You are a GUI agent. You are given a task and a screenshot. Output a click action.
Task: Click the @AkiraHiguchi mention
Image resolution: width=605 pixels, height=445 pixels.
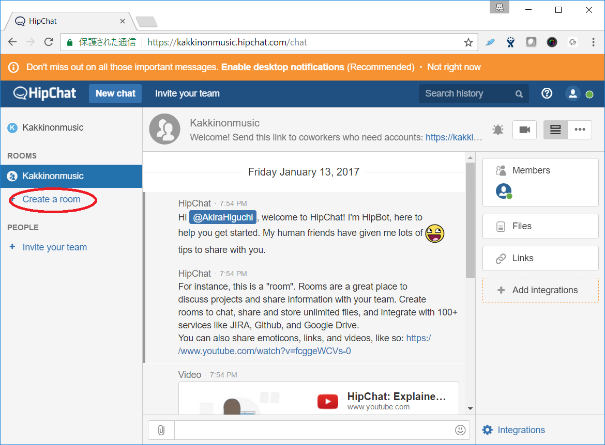tap(223, 217)
